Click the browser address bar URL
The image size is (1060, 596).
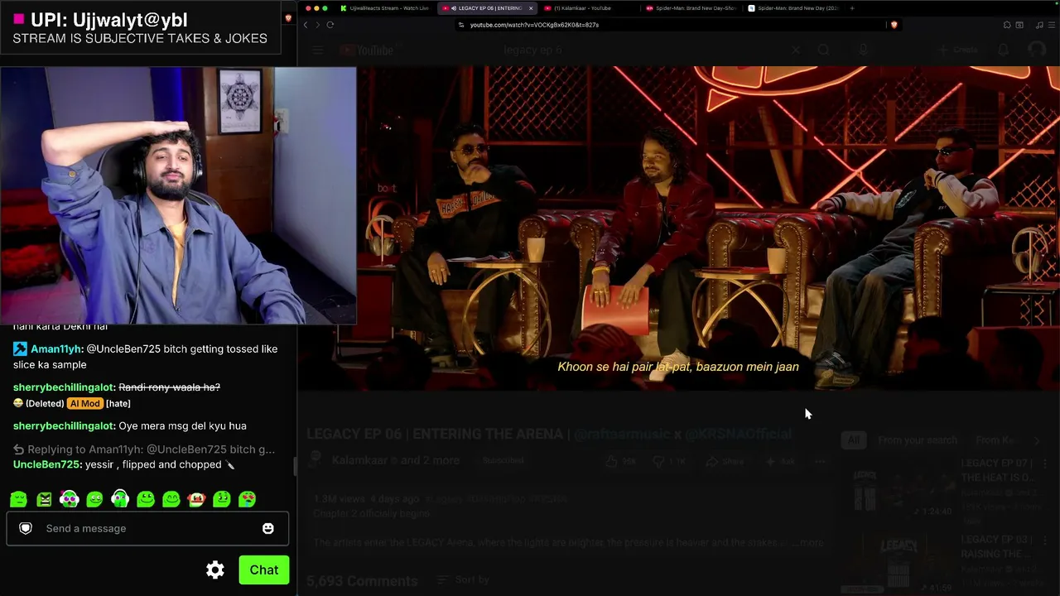pyautogui.click(x=534, y=25)
